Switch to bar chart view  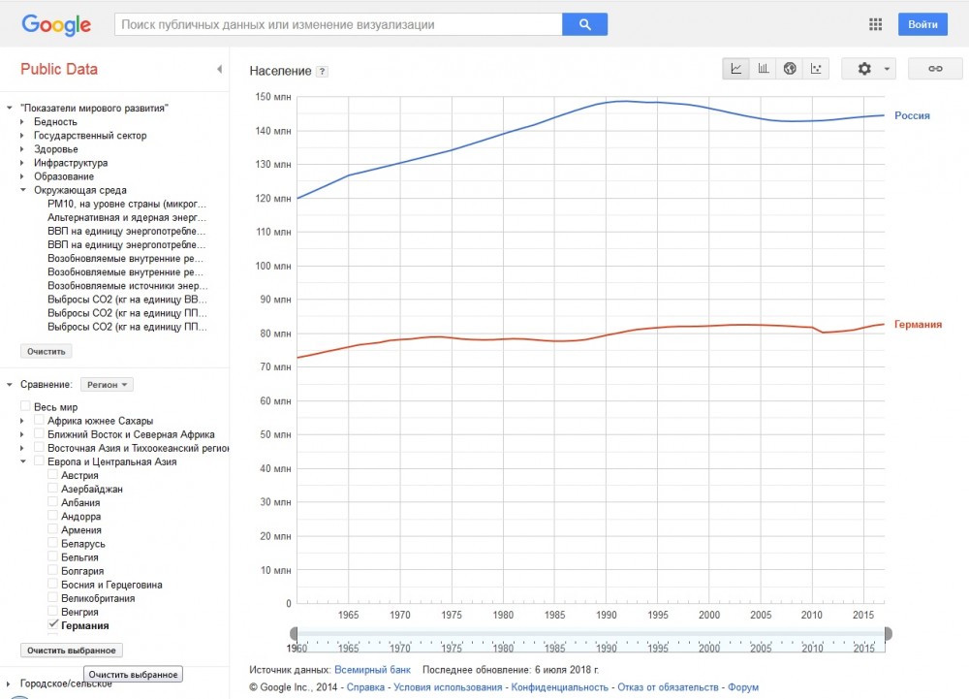(764, 69)
